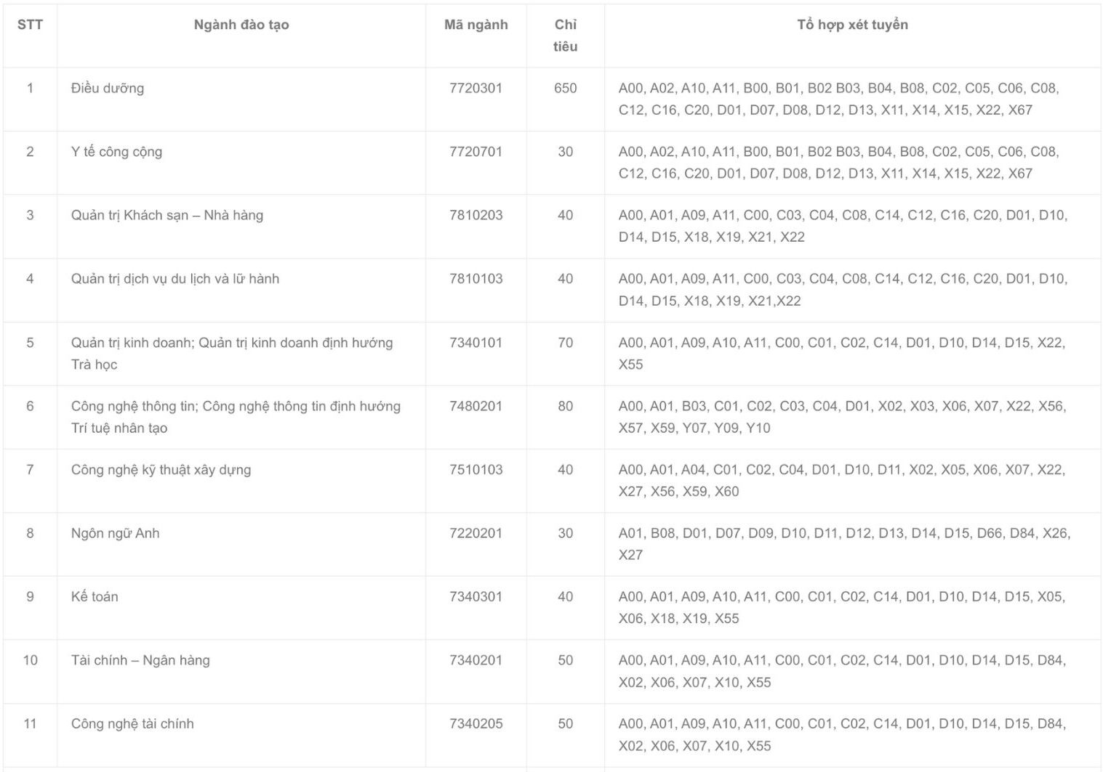Click major code 7810103
The width and height of the screenshot is (1103, 772).
[x=476, y=279]
